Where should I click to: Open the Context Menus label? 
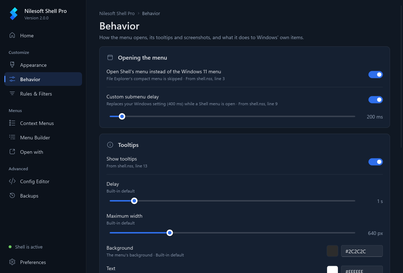pos(37,123)
